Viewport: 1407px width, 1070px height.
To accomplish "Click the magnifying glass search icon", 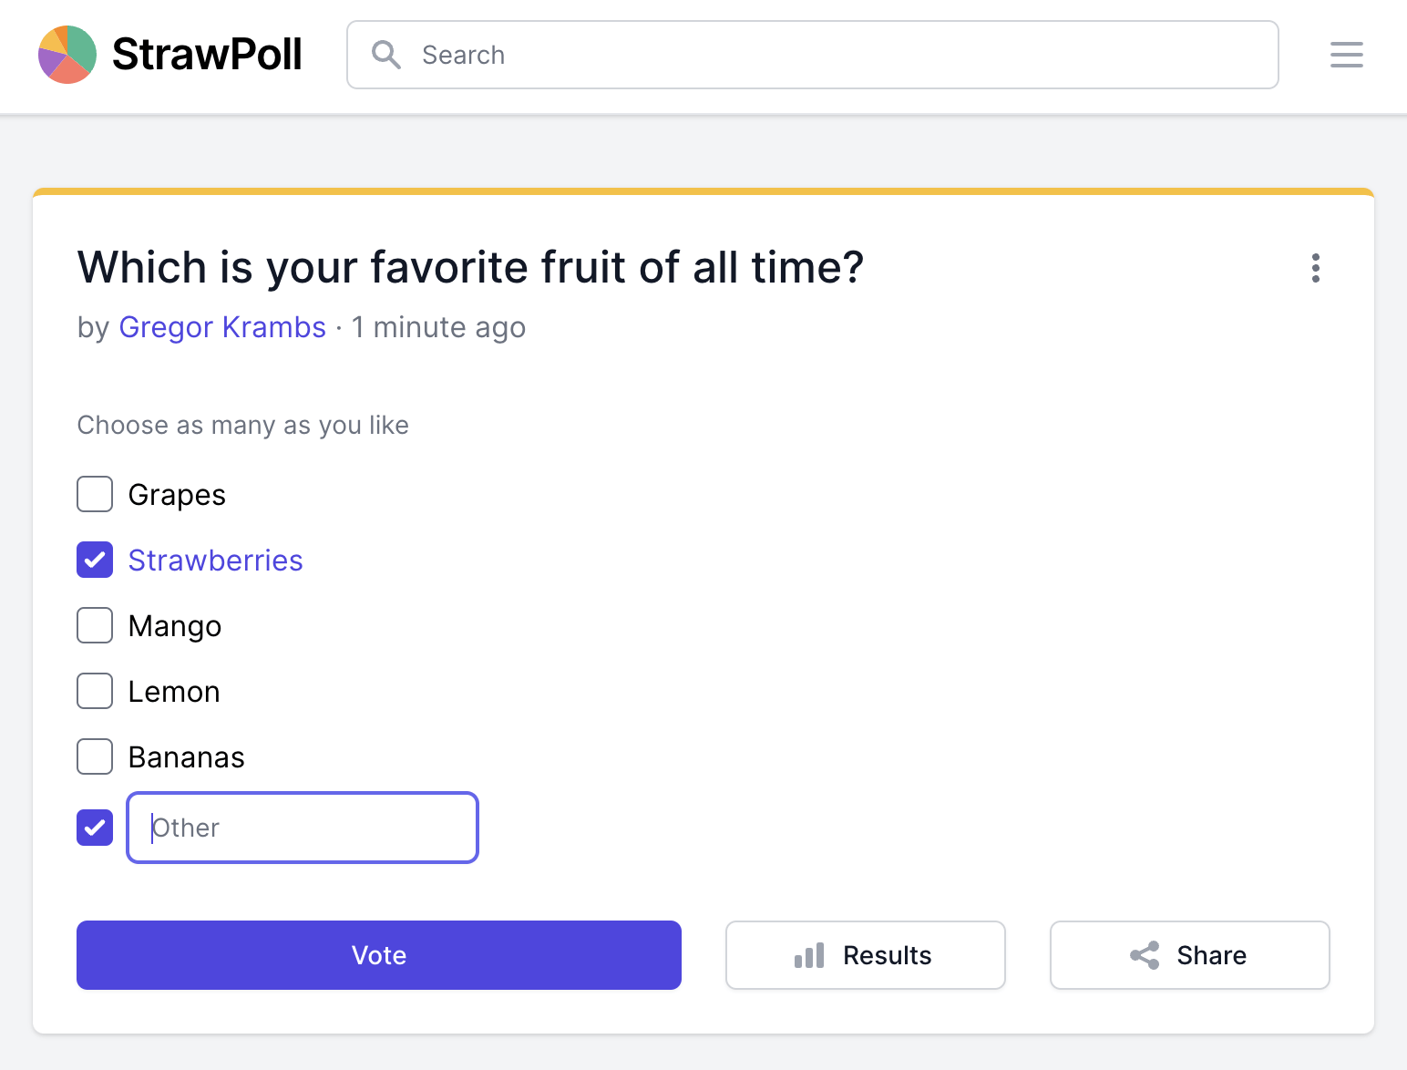I will pos(386,55).
